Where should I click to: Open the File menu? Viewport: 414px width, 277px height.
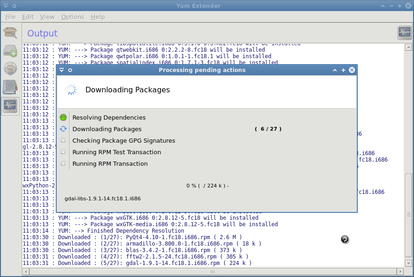[x=11, y=17]
